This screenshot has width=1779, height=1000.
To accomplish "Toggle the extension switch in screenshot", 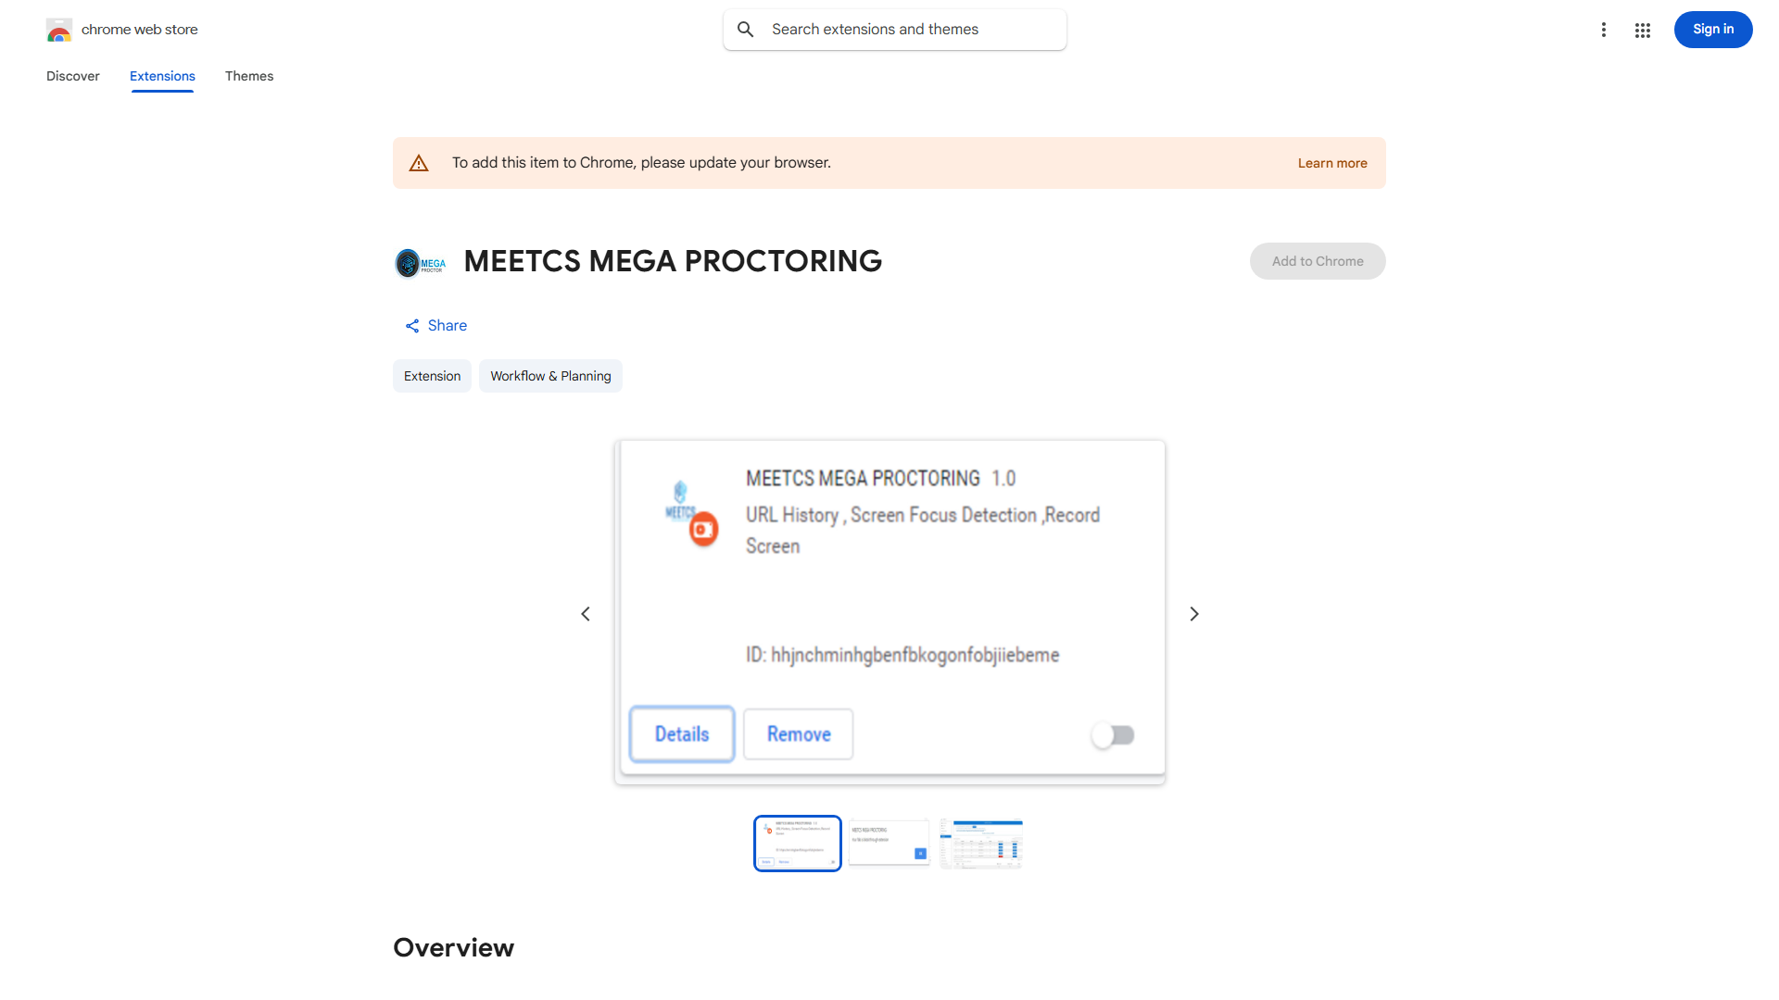I will (x=1113, y=735).
